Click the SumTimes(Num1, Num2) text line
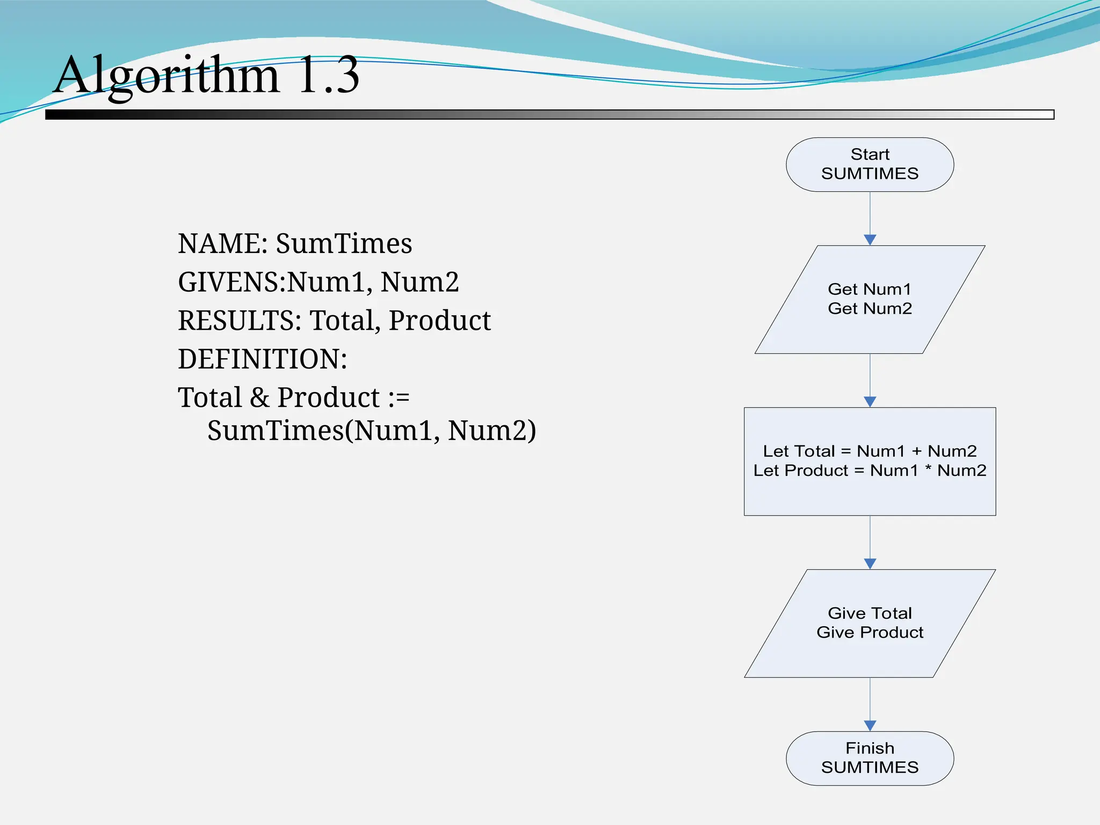 pyautogui.click(x=371, y=431)
